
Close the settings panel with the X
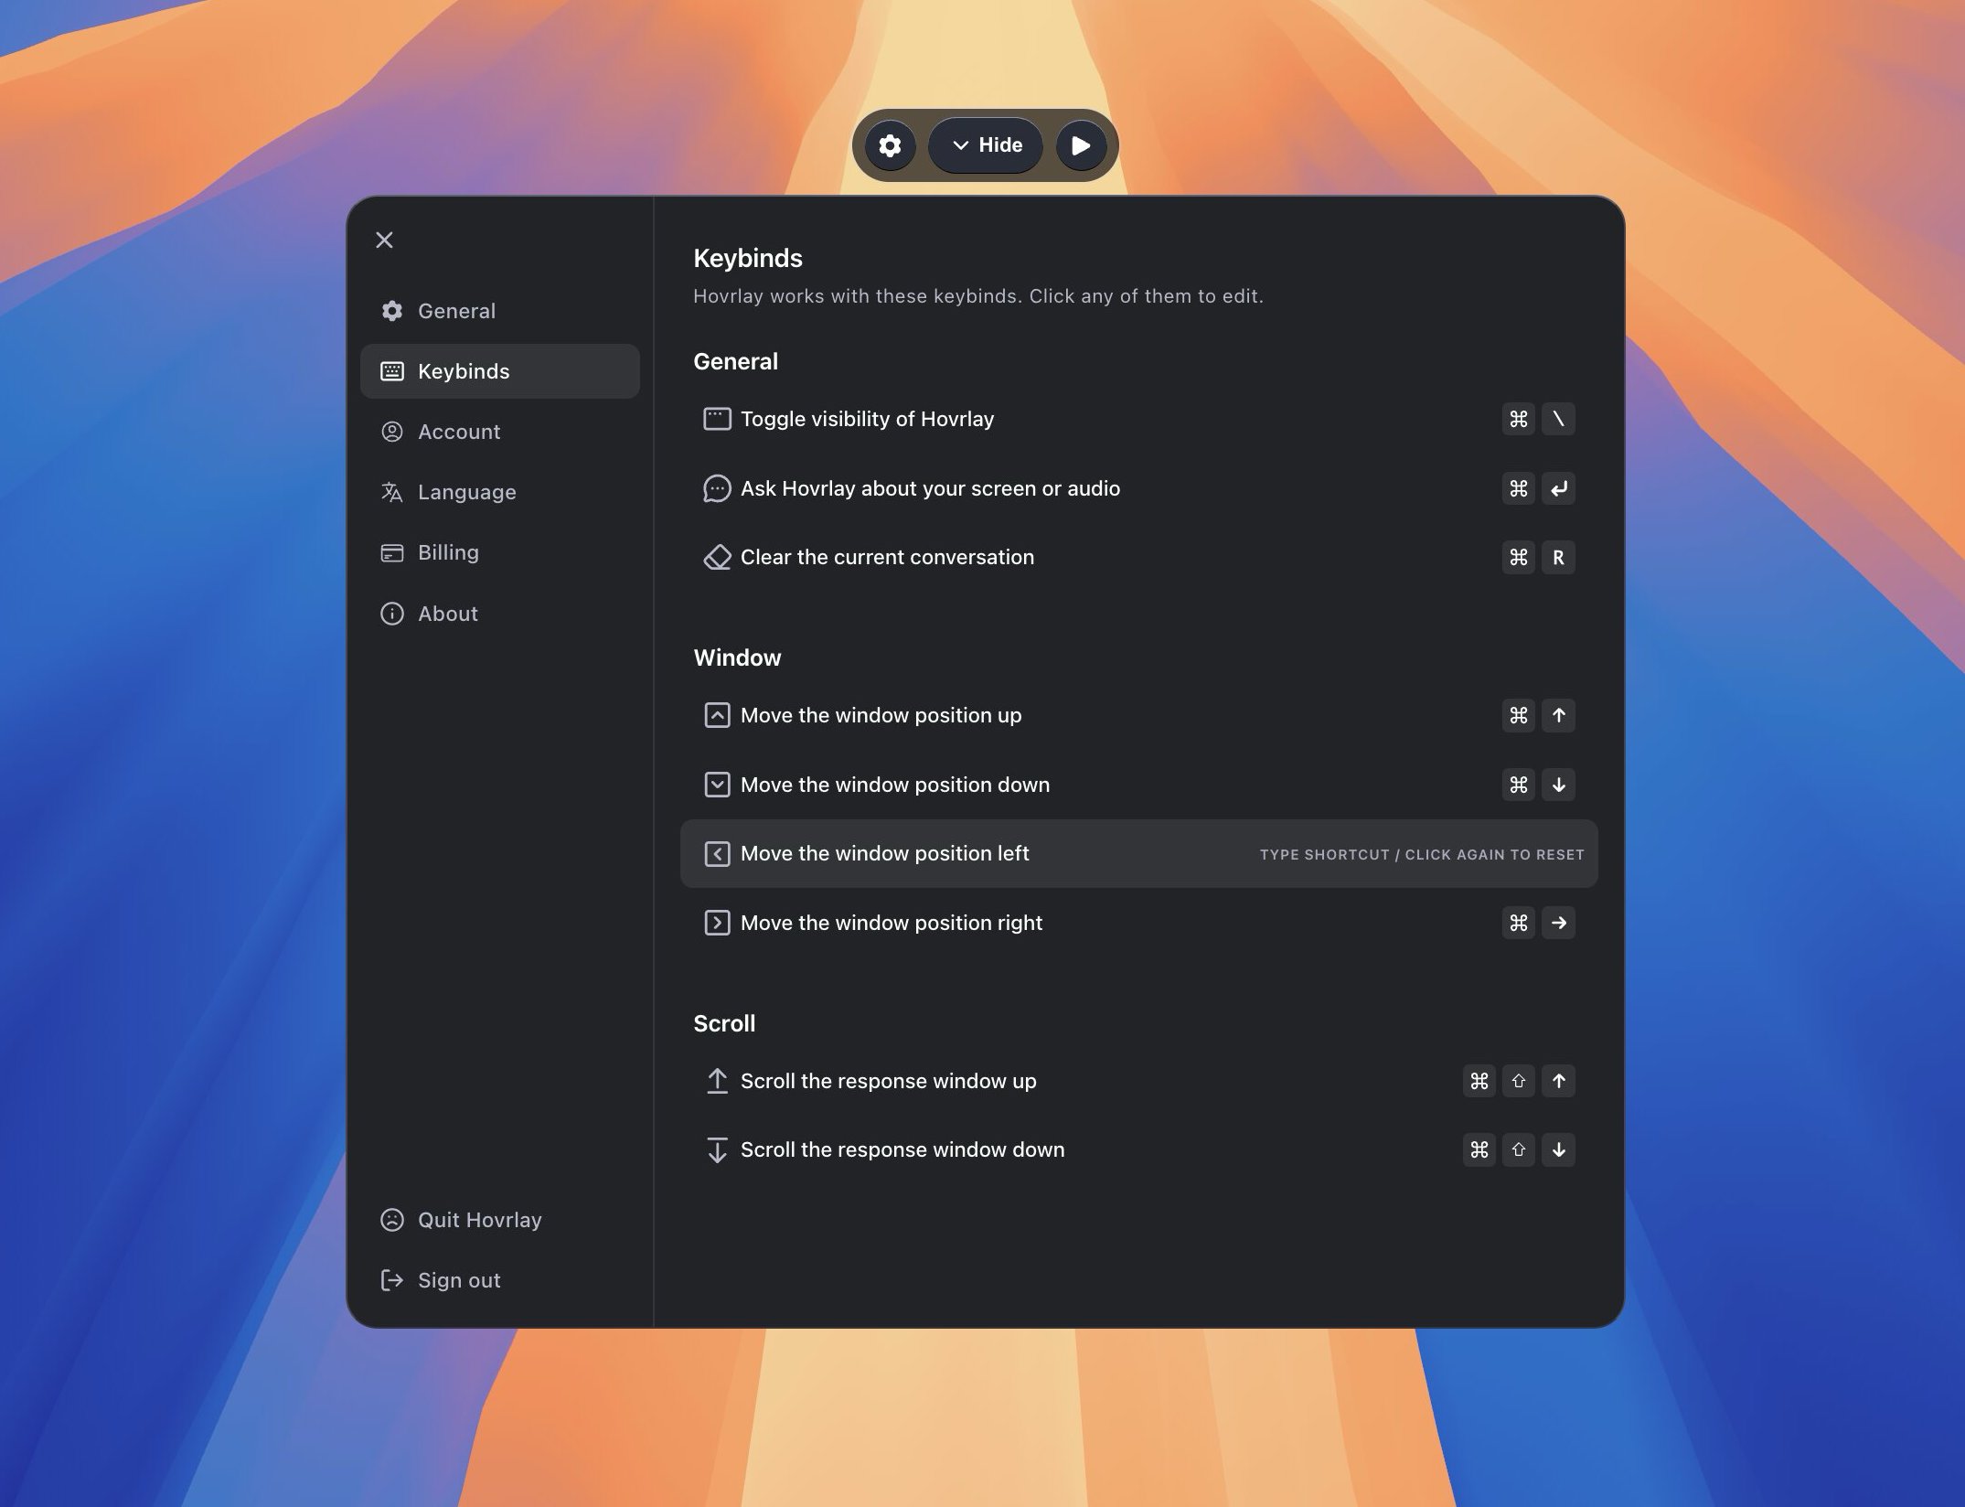coord(384,240)
